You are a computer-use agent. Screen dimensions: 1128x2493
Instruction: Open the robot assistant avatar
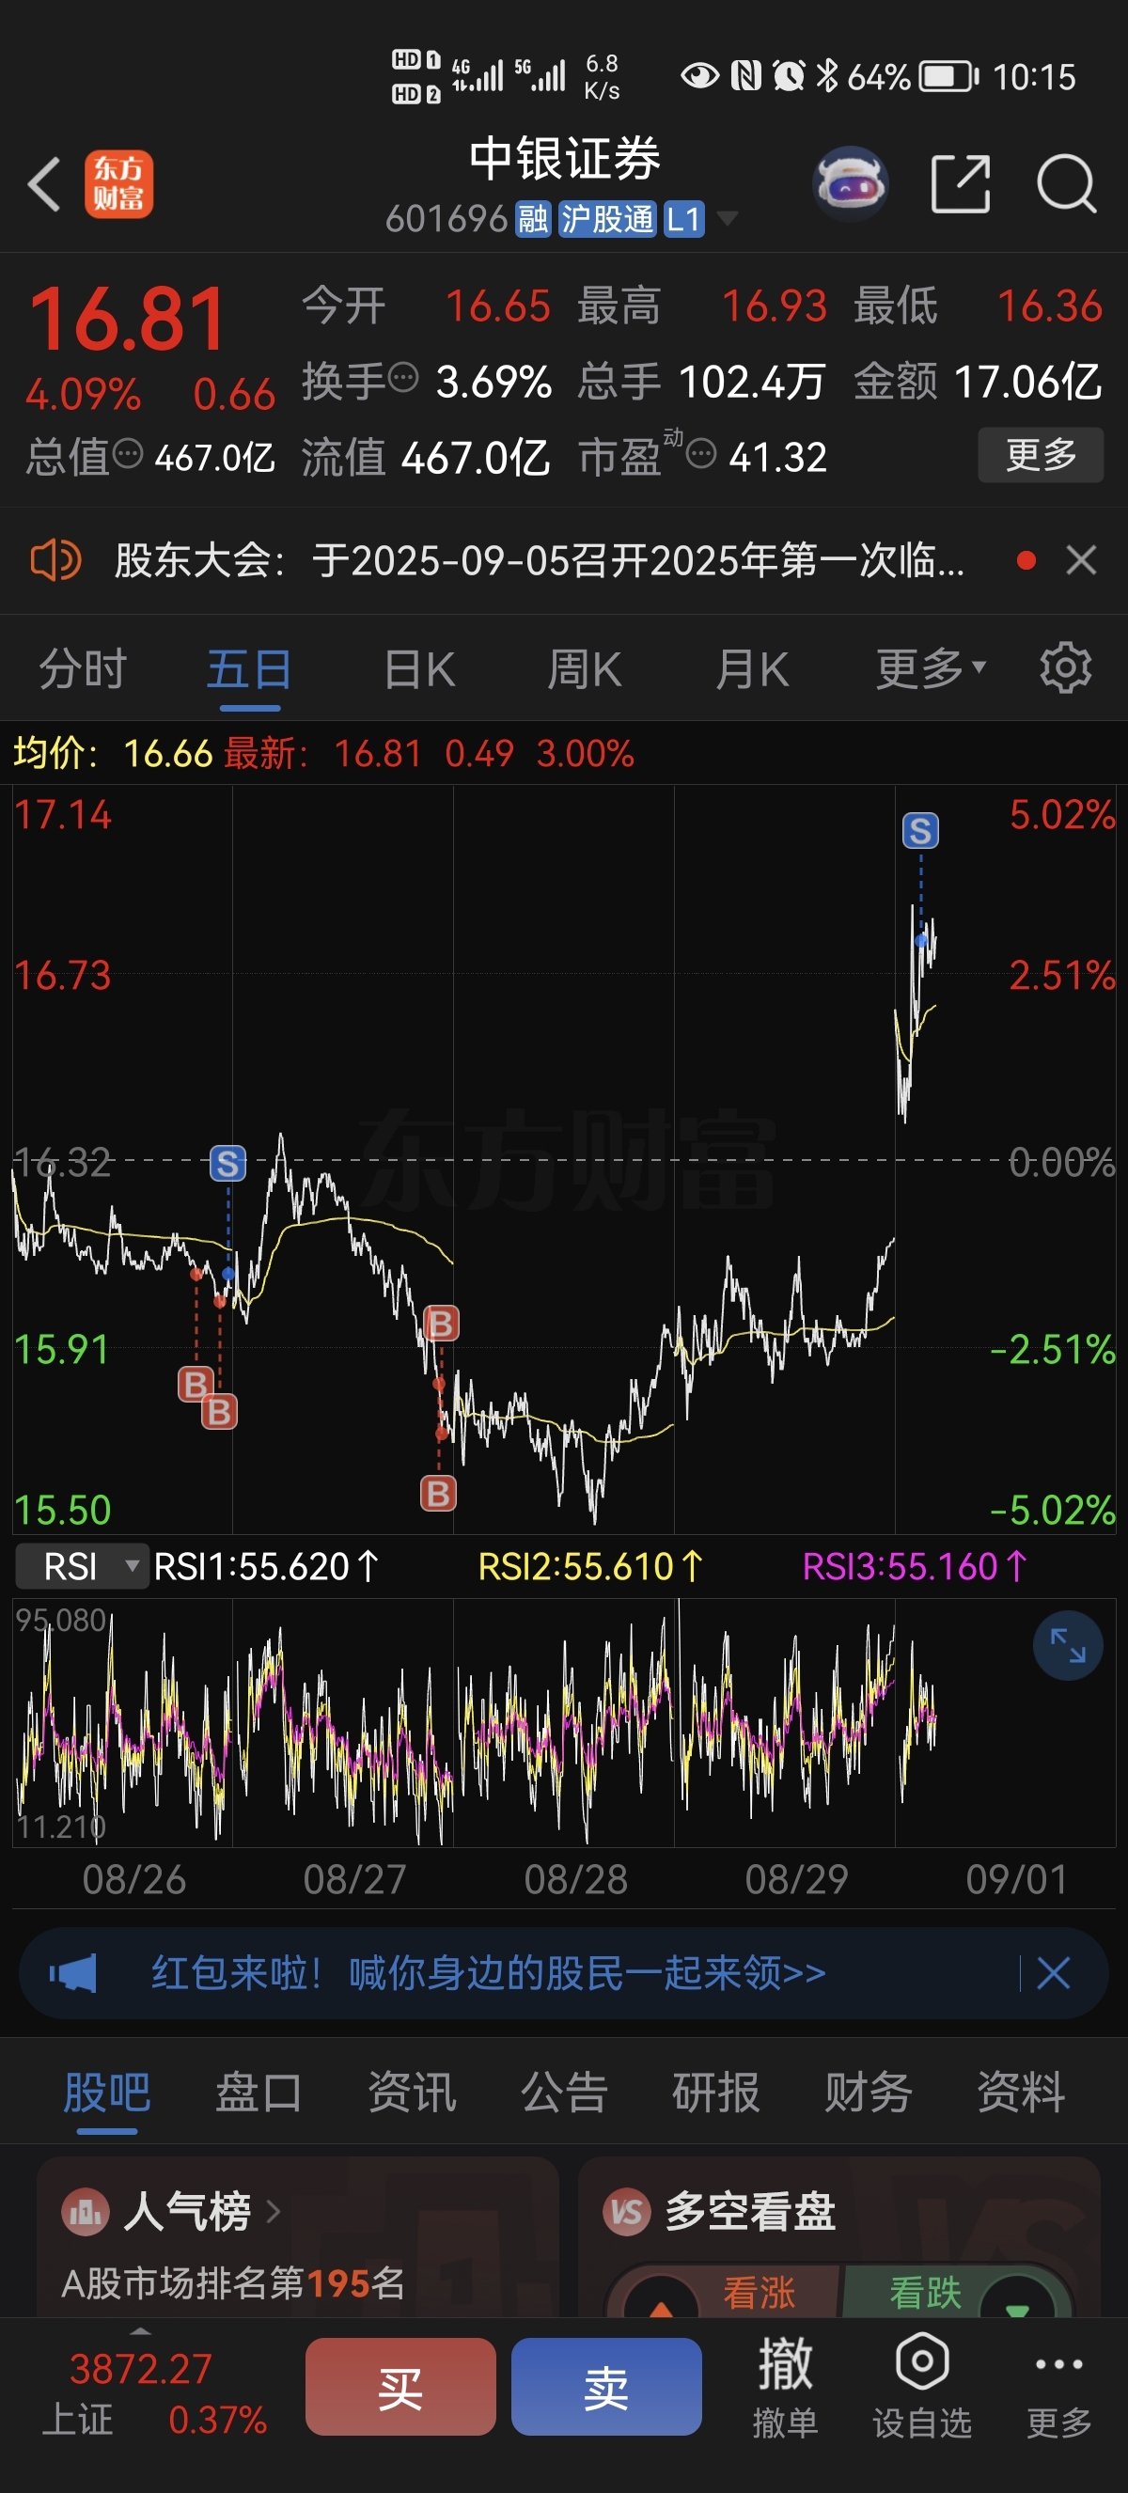point(851,183)
